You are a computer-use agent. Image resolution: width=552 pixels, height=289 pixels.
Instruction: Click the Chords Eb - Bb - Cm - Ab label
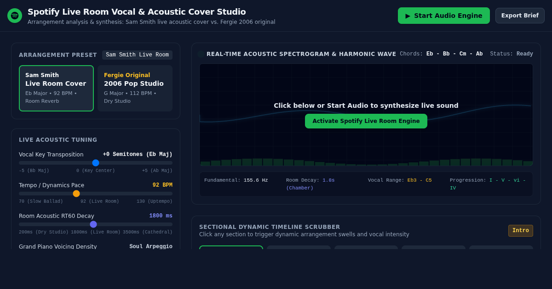pos(441,54)
